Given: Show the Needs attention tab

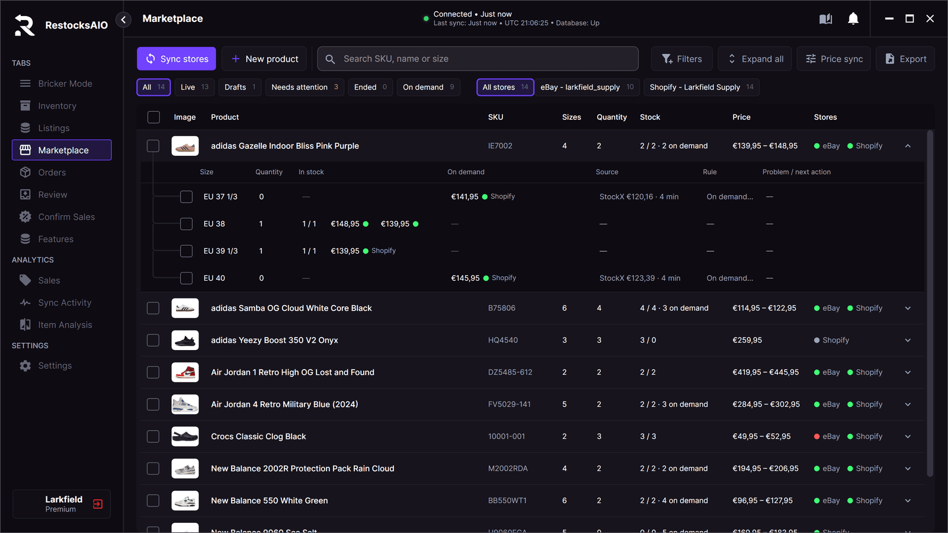Looking at the screenshot, I should (x=305, y=87).
